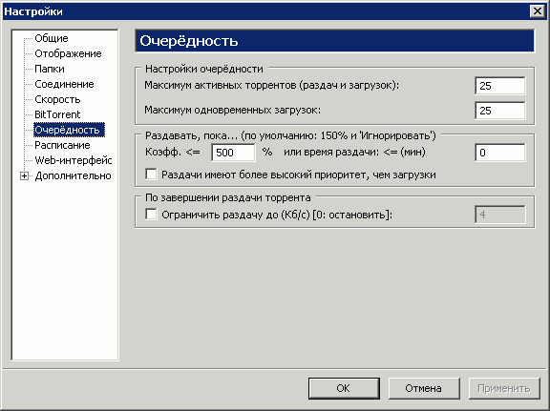Click the seeding time minutes field
Image resolution: width=550 pixels, height=411 pixels.
point(499,153)
